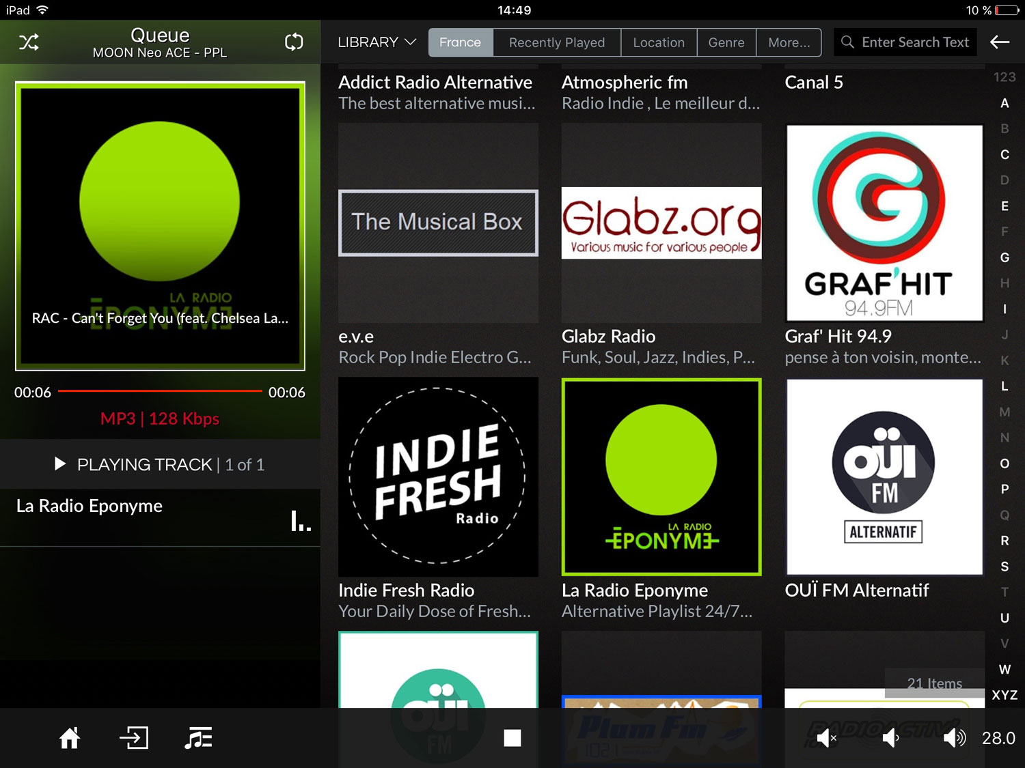Screen dimensions: 1025x768
Task: Open the Indie Fresh Radio logo
Action: [x=438, y=477]
